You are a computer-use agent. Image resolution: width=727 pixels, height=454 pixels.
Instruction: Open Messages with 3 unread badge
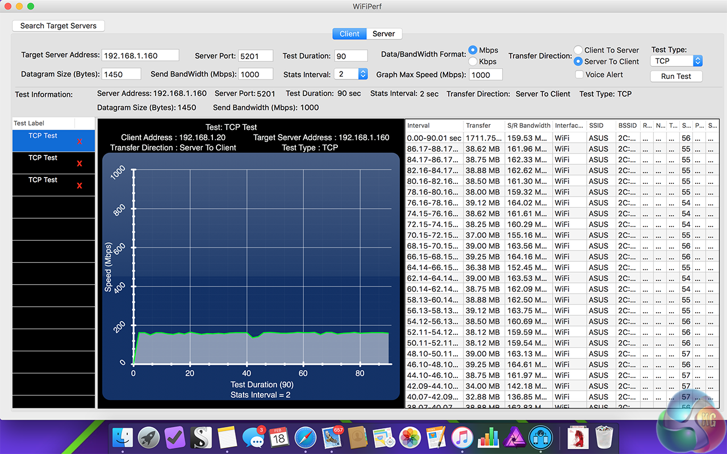[x=253, y=438]
